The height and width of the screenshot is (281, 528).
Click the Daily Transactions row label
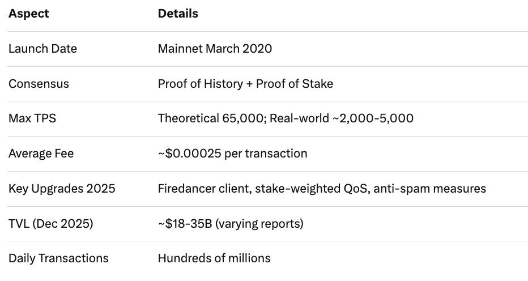58,258
